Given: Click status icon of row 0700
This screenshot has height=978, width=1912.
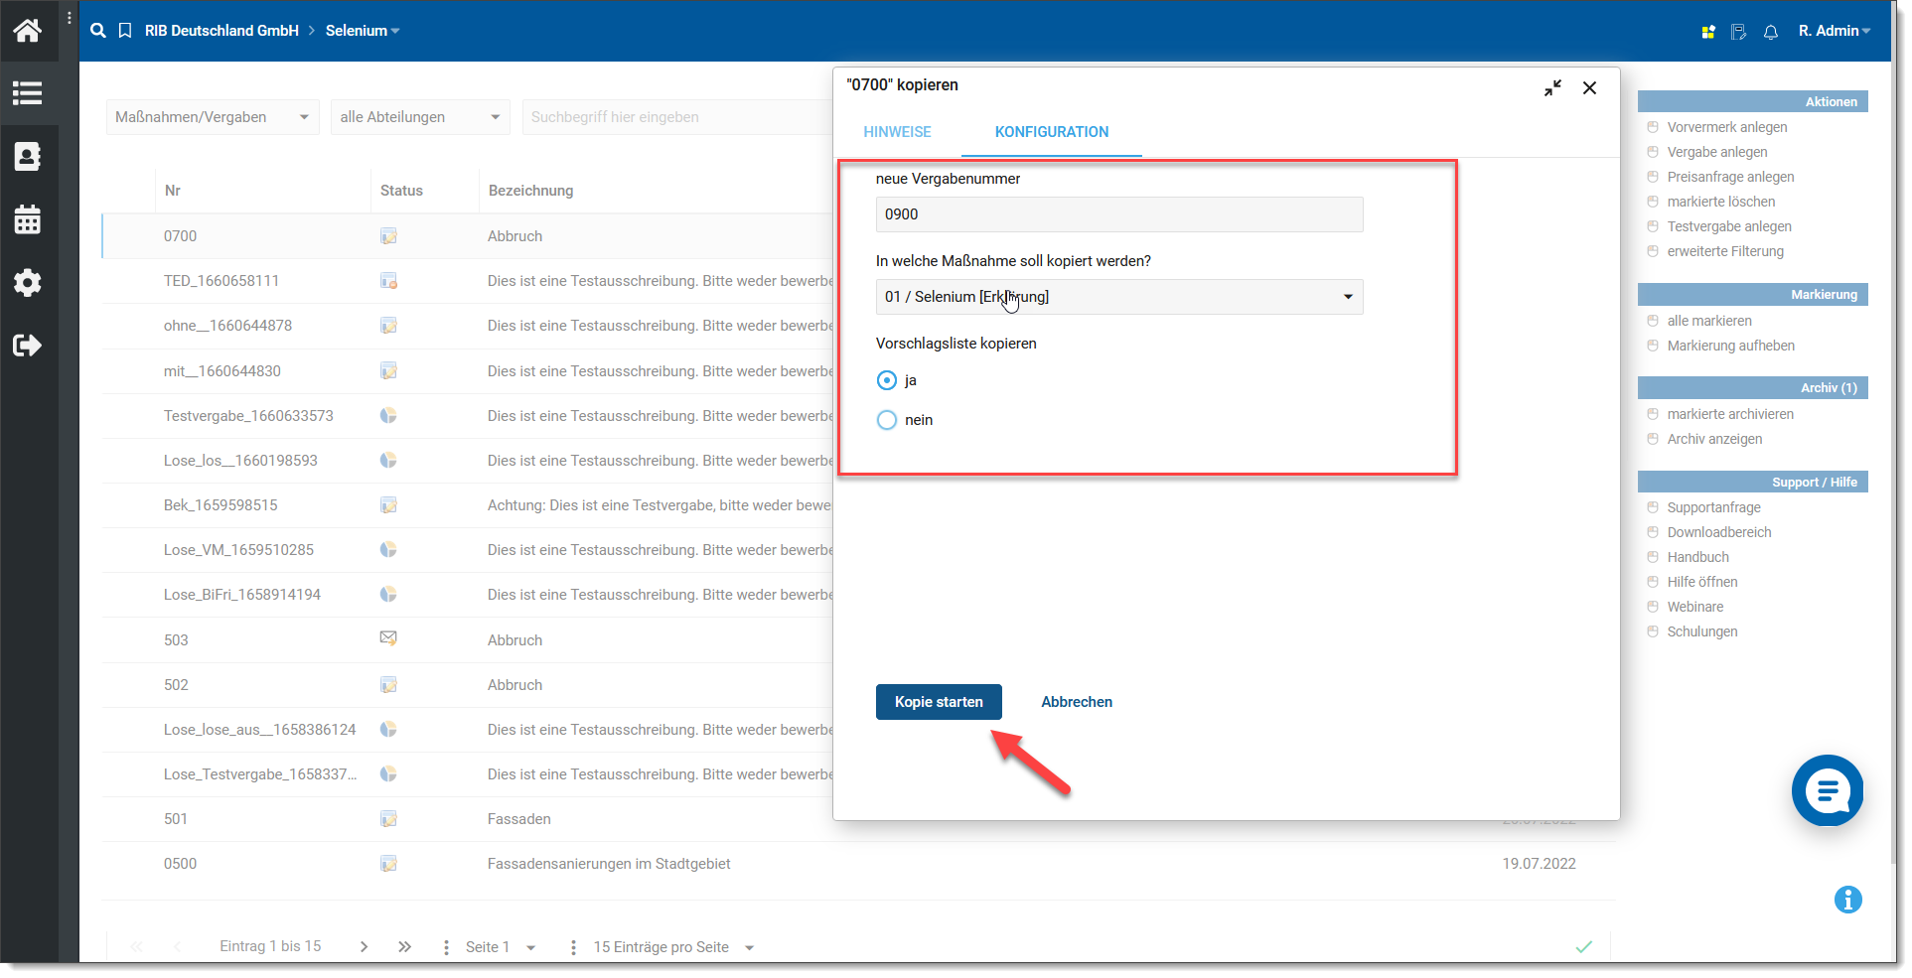Looking at the screenshot, I should [x=388, y=236].
